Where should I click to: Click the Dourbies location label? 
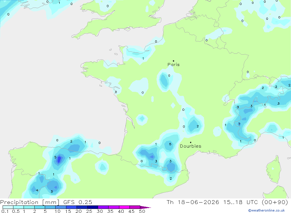point(191,146)
